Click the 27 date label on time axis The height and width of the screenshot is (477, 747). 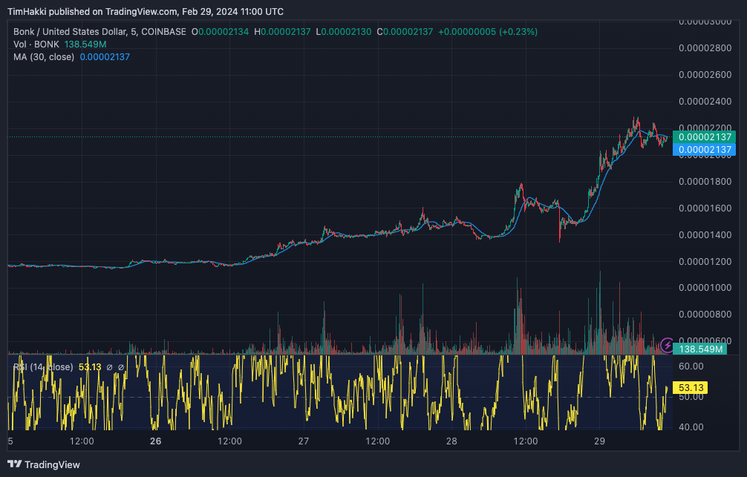coord(304,441)
